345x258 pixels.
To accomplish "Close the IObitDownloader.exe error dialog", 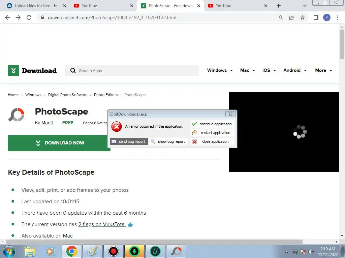I will [x=230, y=114].
